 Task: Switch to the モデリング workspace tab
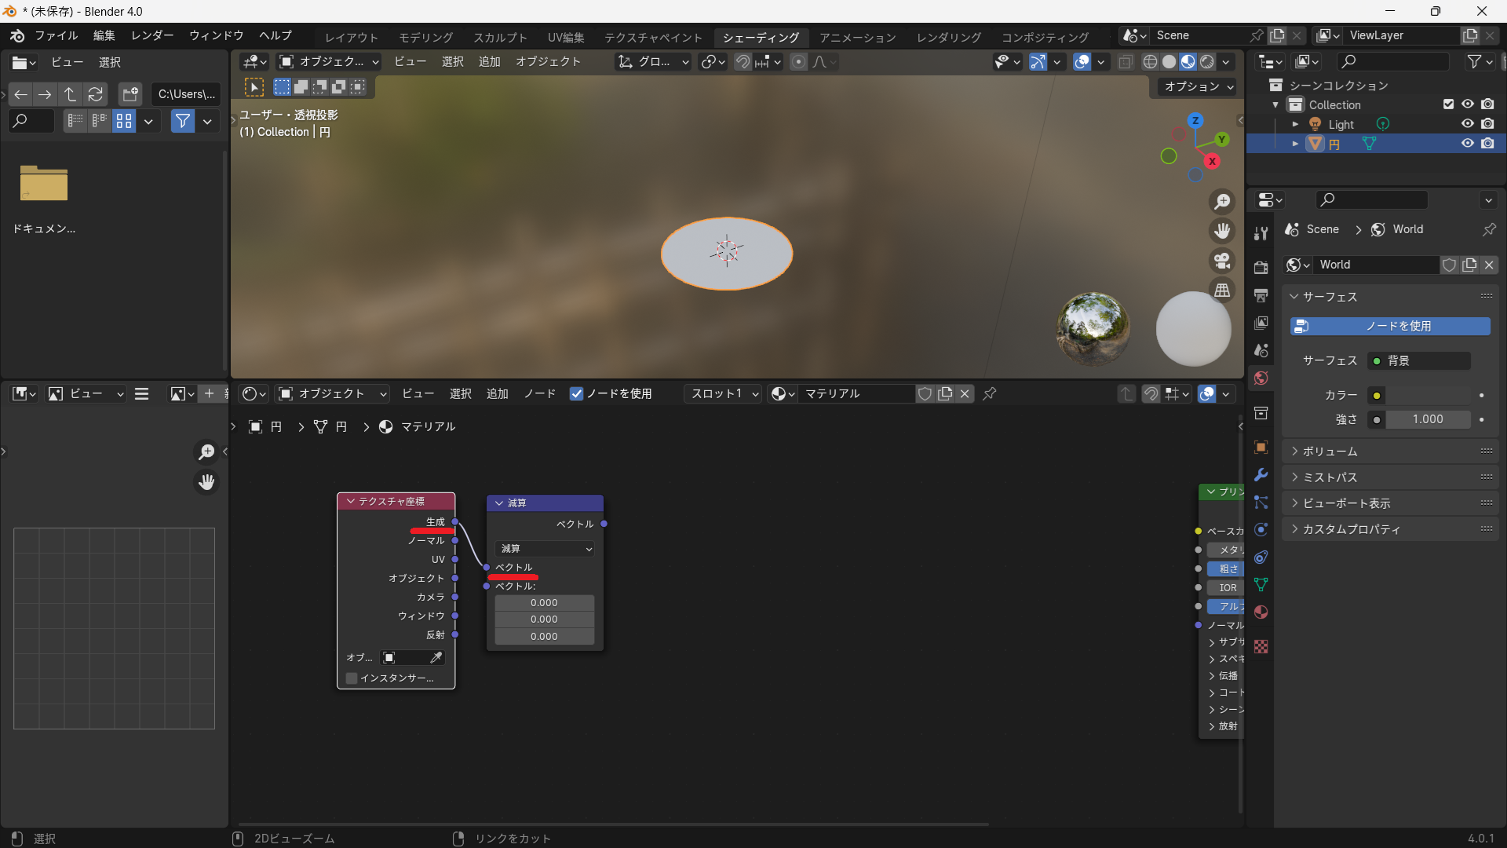tap(425, 37)
